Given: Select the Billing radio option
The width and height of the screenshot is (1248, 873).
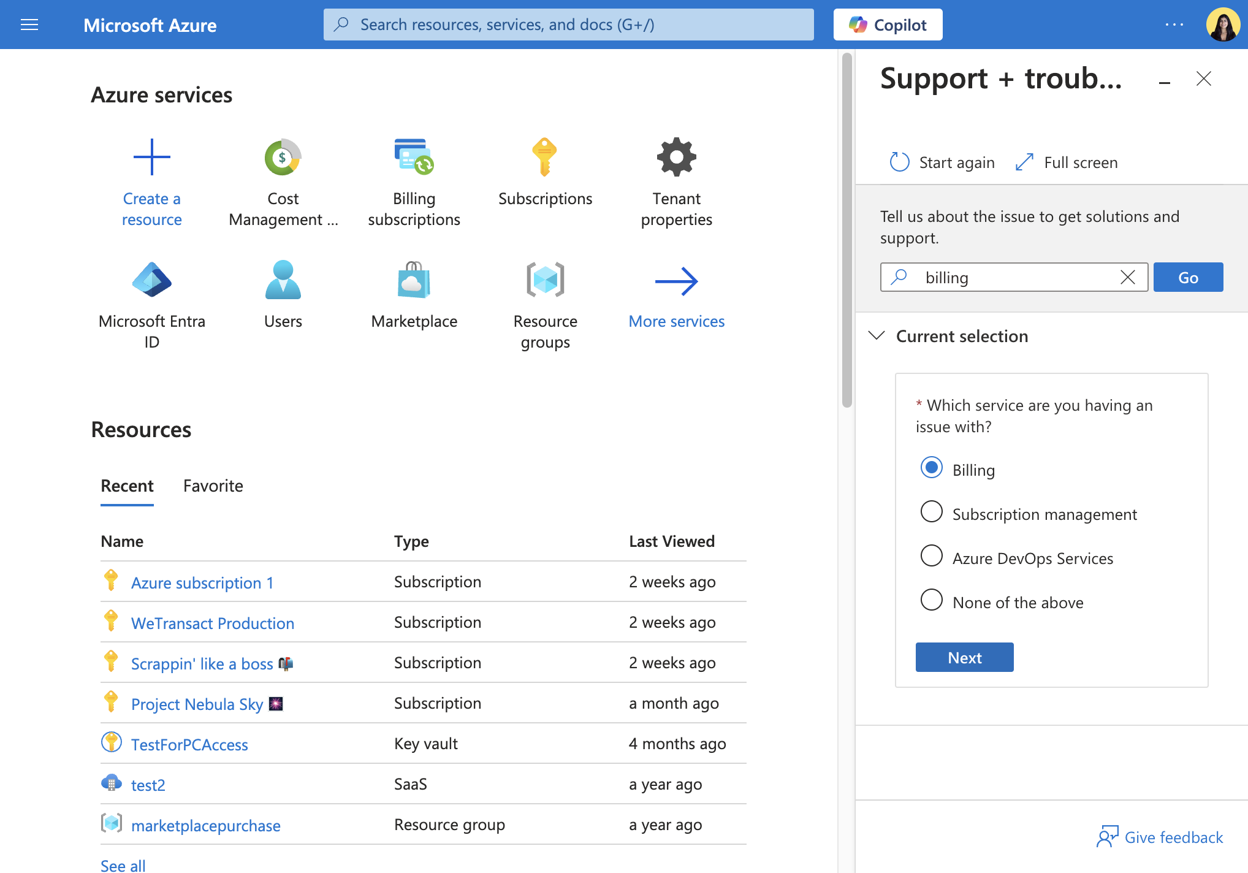Looking at the screenshot, I should tap(931, 468).
